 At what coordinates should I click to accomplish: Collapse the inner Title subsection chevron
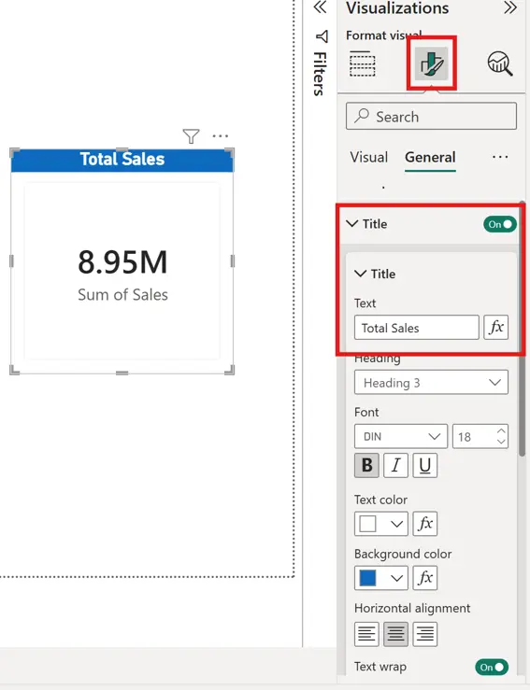[361, 274]
